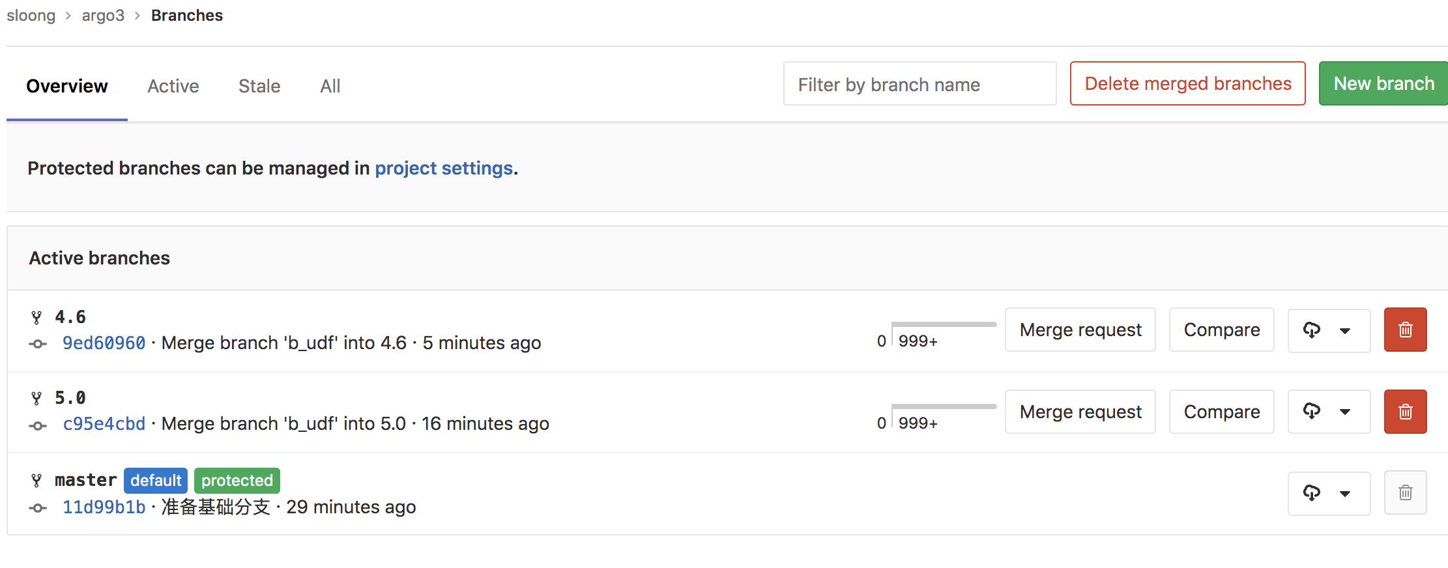Select the branch icon beside 4.6
Screen dimensions: 1448x568
[x=37, y=317]
